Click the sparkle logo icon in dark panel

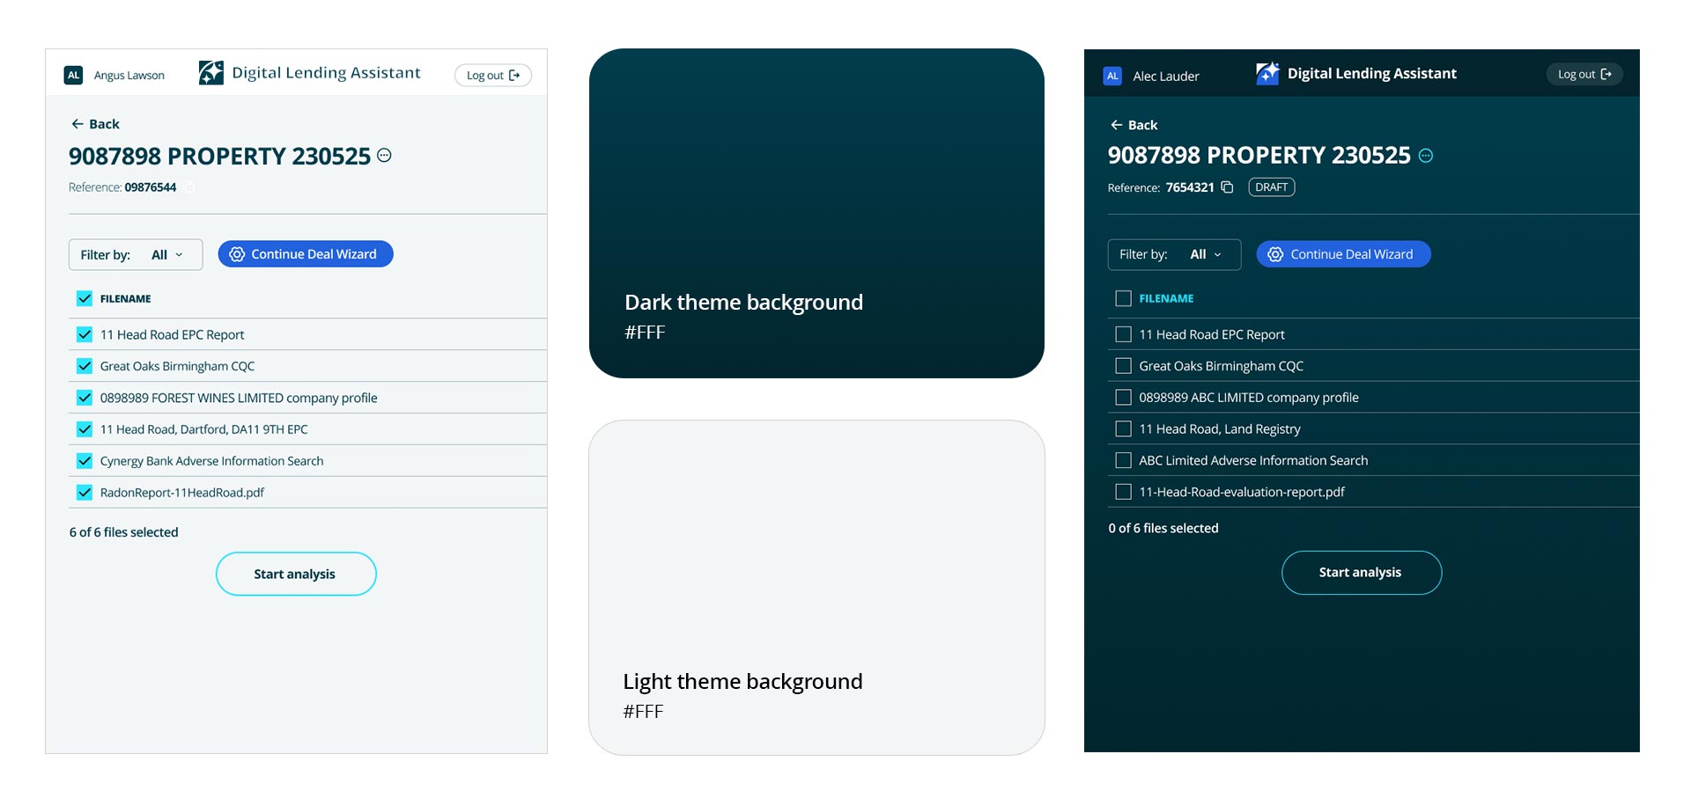coord(1267,73)
